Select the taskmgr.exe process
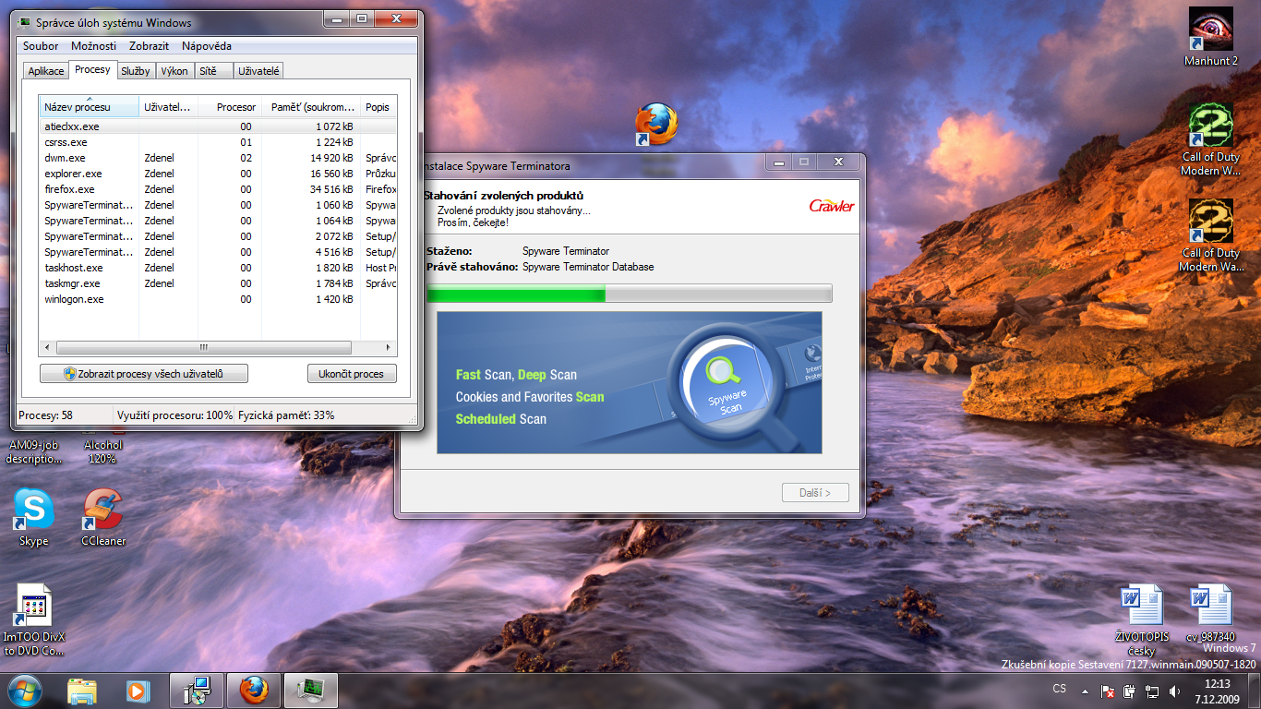 (x=218, y=283)
